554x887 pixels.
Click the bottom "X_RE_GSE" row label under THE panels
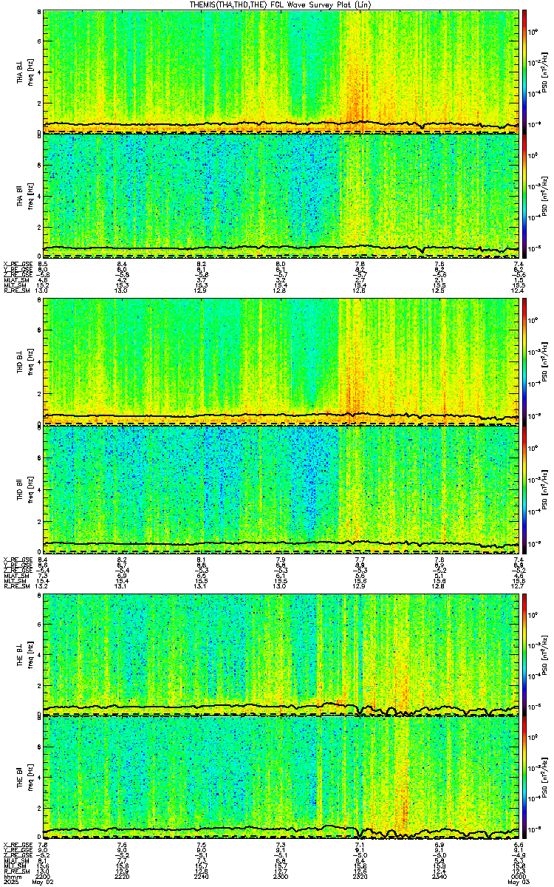pos(18,844)
